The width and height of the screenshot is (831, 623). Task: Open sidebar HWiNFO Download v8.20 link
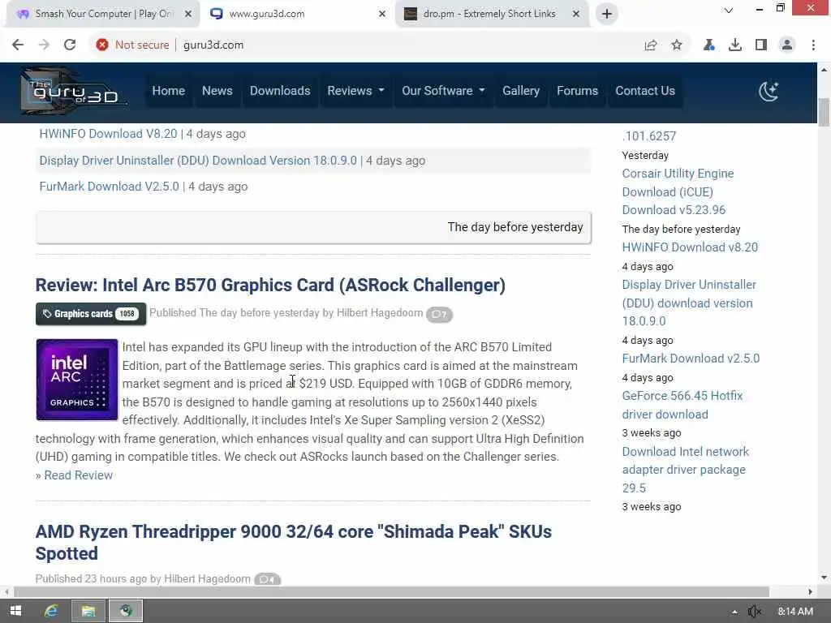click(690, 247)
